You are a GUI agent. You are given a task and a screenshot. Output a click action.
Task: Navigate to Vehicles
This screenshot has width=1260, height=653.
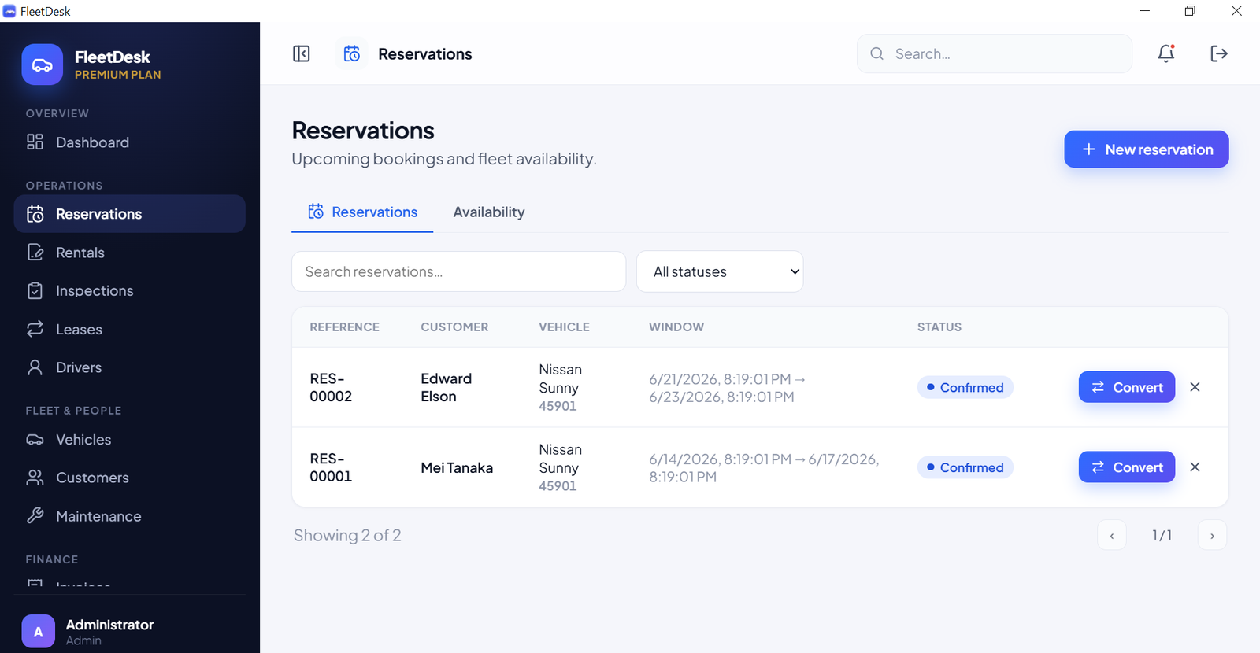point(130,440)
